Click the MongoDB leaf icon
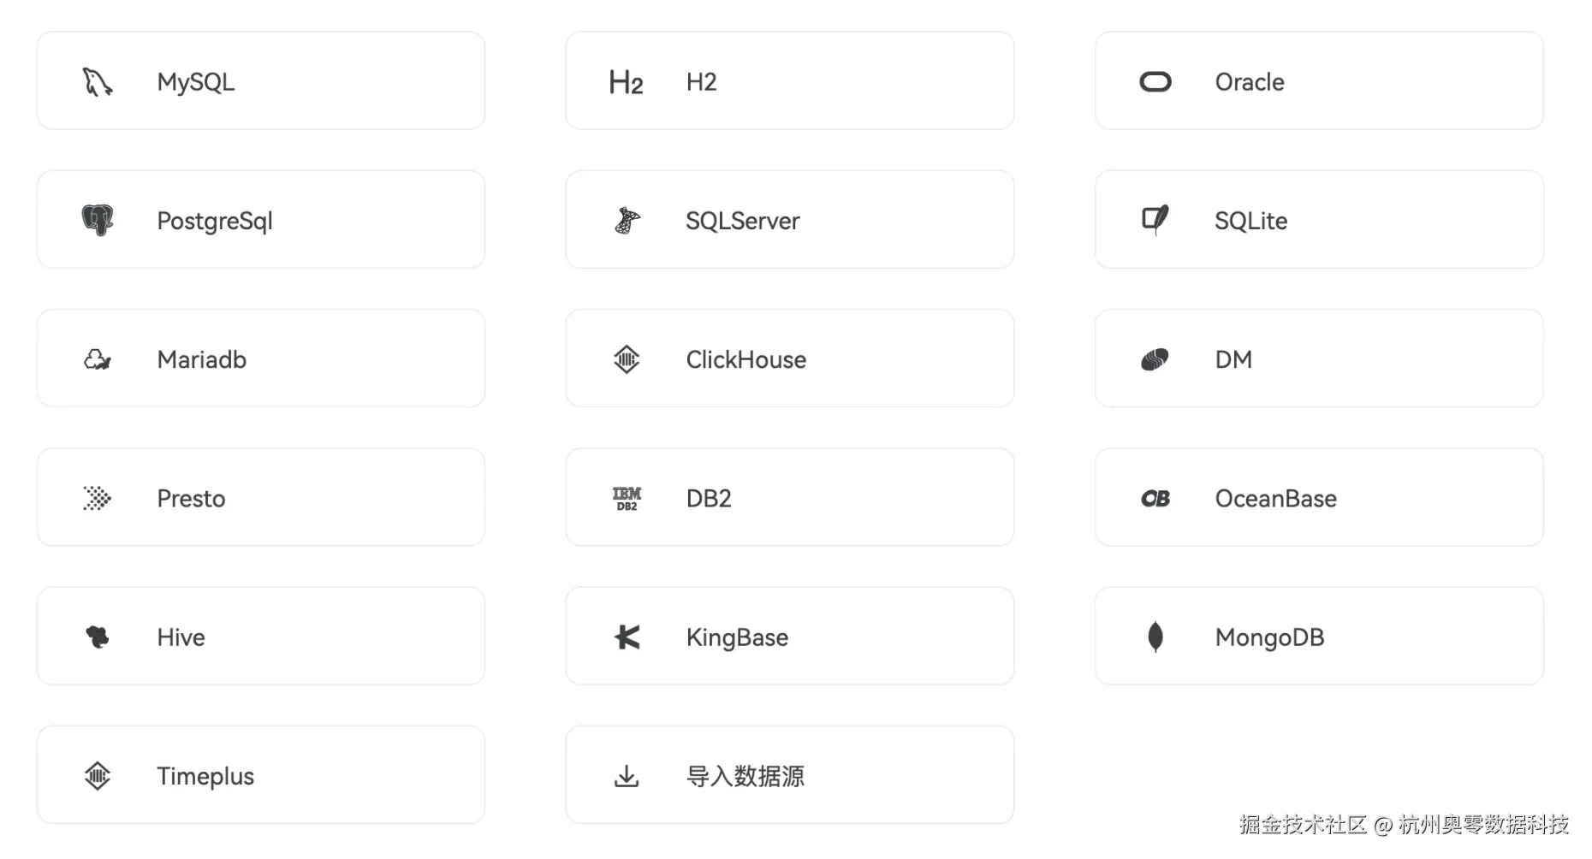 [1155, 637]
